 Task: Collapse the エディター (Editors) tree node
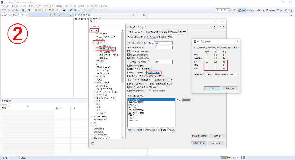click(x=94, y=43)
